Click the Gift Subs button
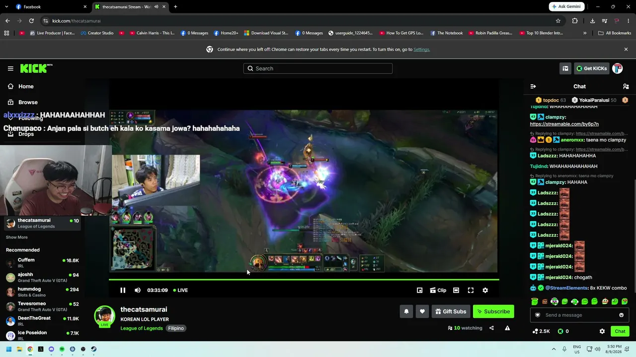The width and height of the screenshot is (636, 357). pos(451,311)
